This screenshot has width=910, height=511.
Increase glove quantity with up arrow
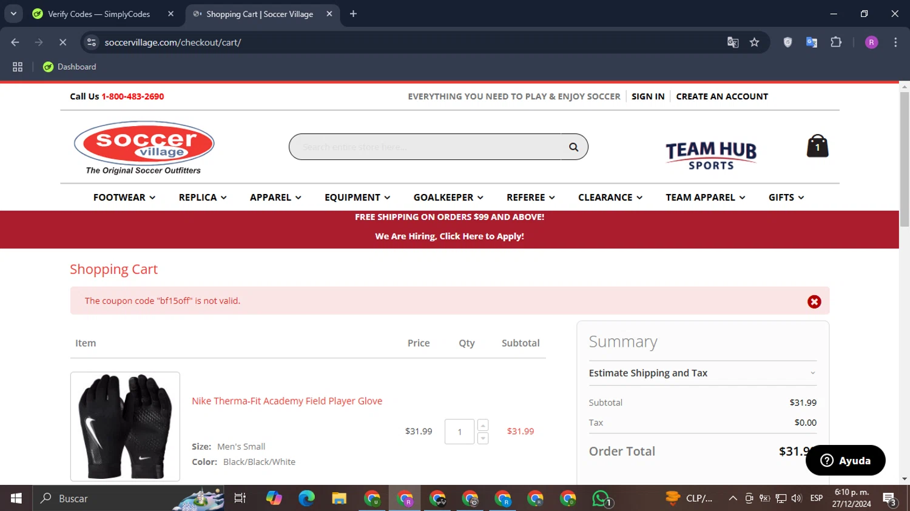[483, 425]
